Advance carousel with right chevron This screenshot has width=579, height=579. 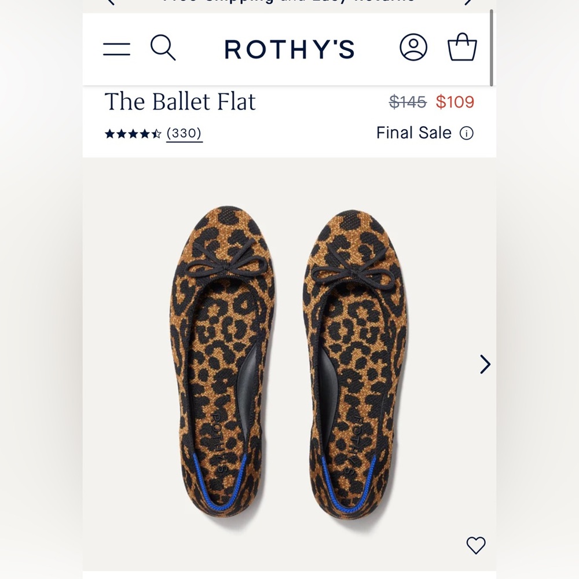pos(485,364)
